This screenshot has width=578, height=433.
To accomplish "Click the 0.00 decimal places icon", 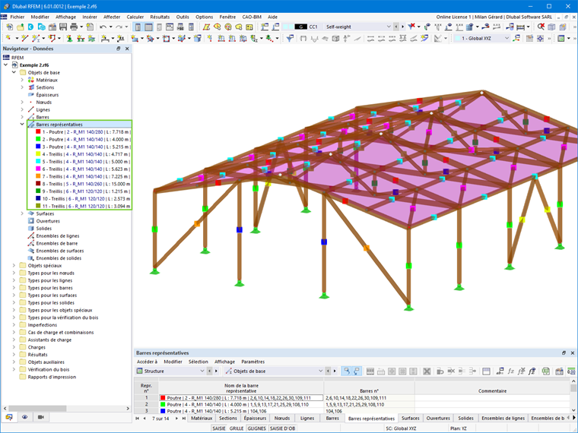I will (x=571, y=371).
